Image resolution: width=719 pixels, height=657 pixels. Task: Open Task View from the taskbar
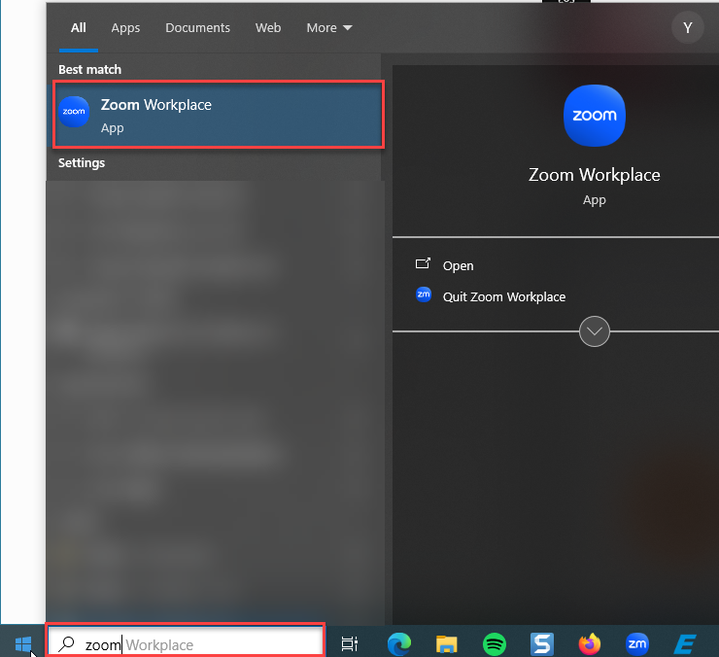tap(350, 643)
